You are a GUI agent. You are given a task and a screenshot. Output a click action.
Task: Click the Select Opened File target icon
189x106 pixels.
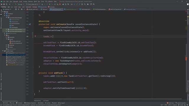coord(16,9)
